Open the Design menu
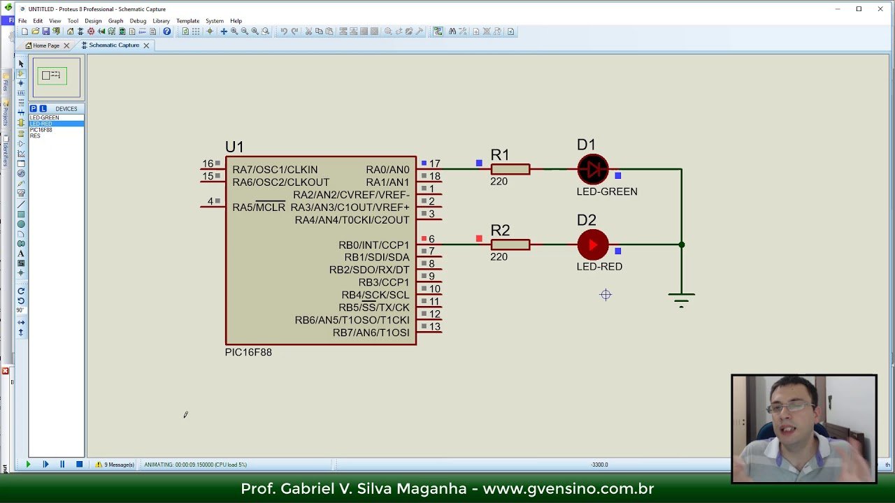Screen dimensions: 895x503 pyautogui.click(x=93, y=21)
